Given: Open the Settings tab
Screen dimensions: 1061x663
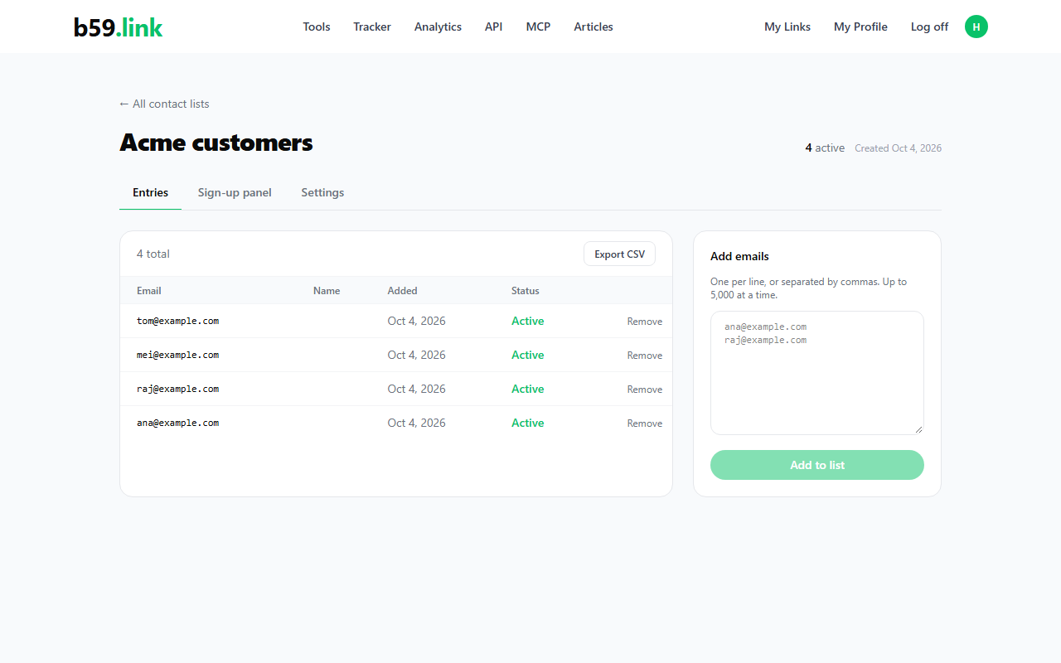Looking at the screenshot, I should point(322,192).
